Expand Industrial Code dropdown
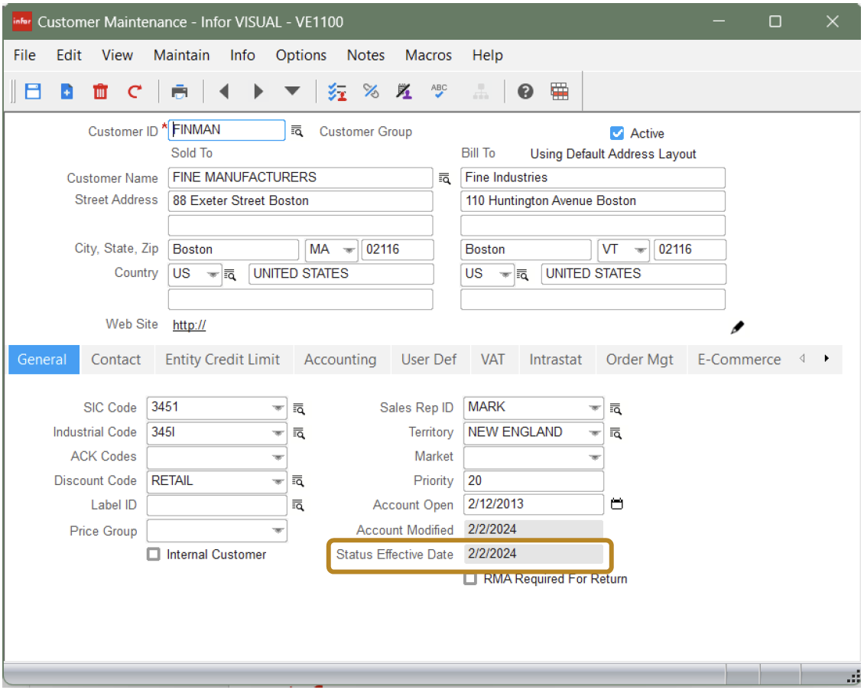 278,433
